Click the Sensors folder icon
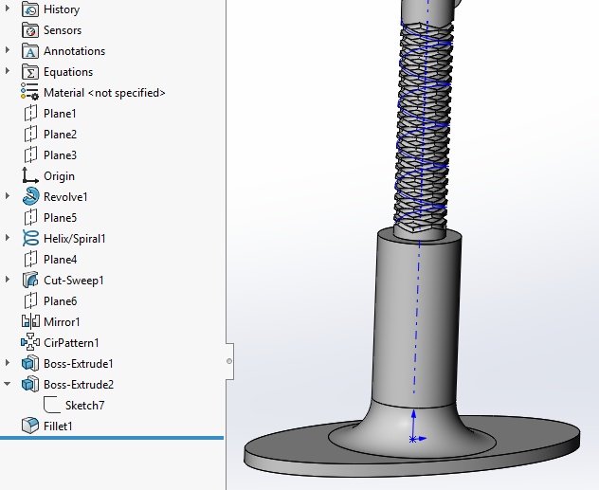599x490 pixels. 30,30
